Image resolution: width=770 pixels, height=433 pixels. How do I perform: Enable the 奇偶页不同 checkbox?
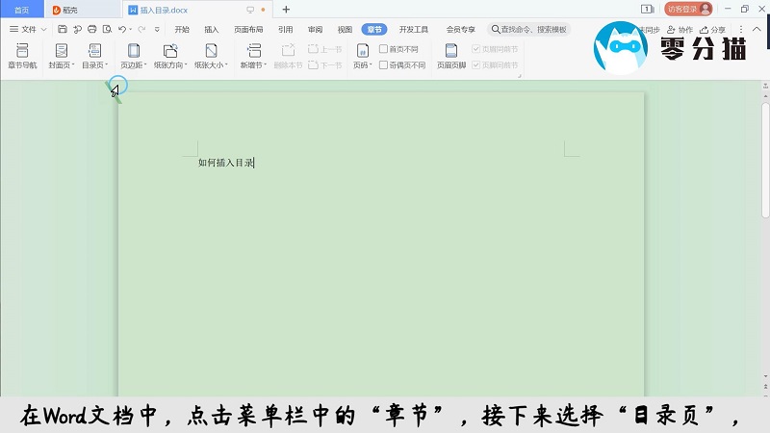[x=384, y=65]
